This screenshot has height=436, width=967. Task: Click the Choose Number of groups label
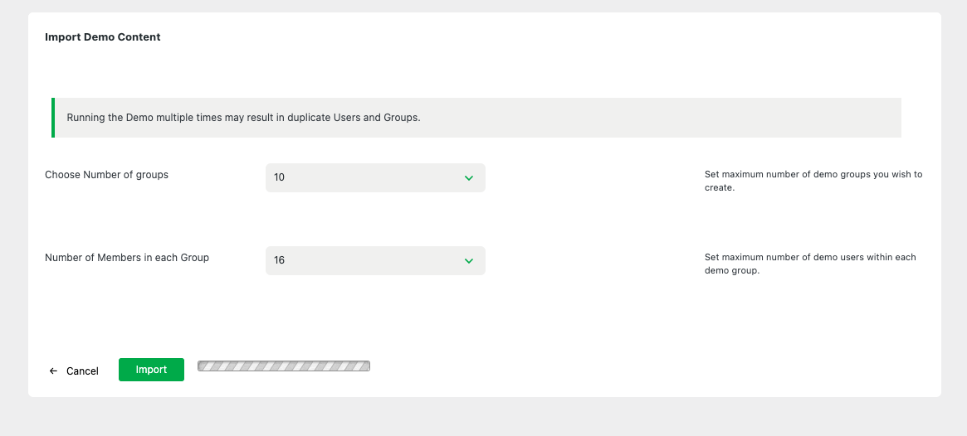click(106, 175)
